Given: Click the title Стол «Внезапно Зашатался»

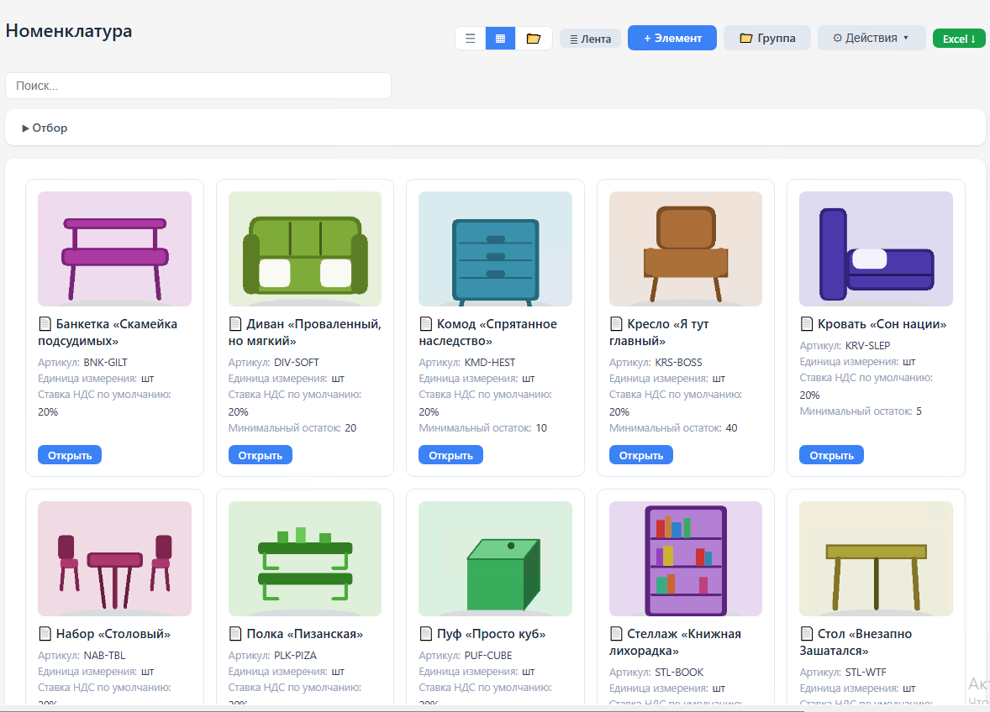Looking at the screenshot, I should coord(856,642).
